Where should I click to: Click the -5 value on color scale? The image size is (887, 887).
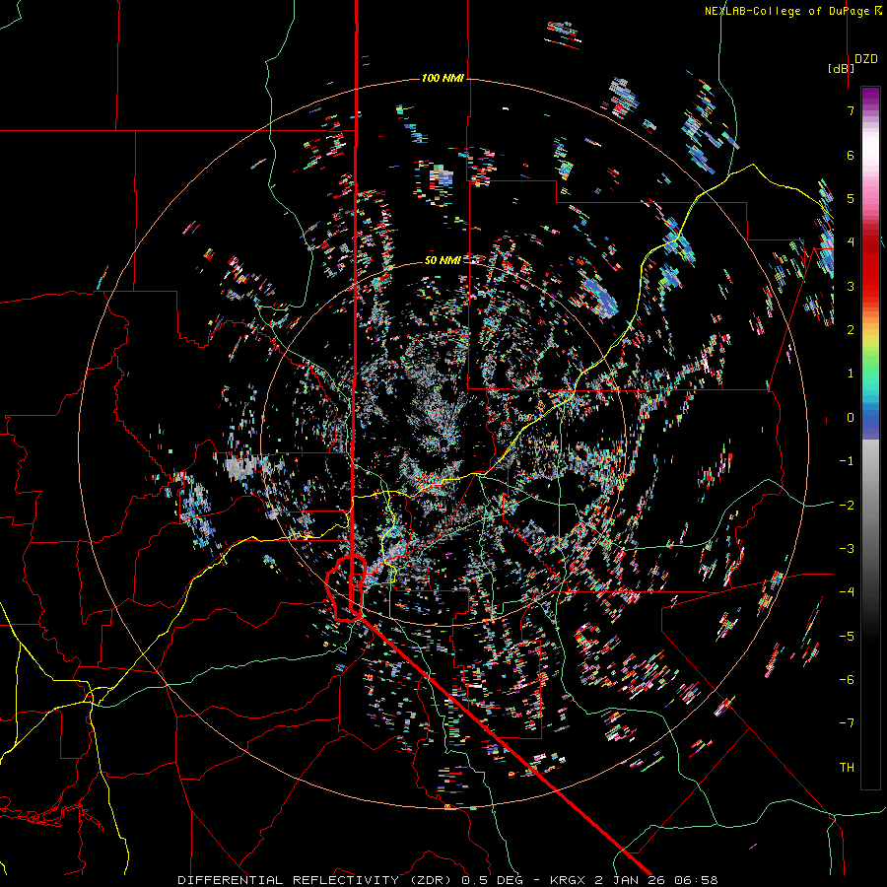847,636
